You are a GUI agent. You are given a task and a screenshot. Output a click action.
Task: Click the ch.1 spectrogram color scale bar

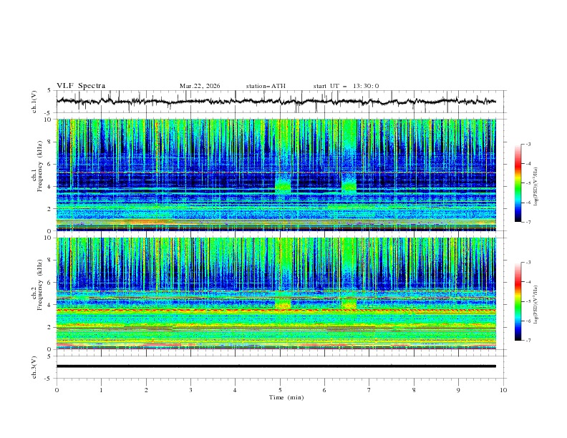click(x=518, y=182)
